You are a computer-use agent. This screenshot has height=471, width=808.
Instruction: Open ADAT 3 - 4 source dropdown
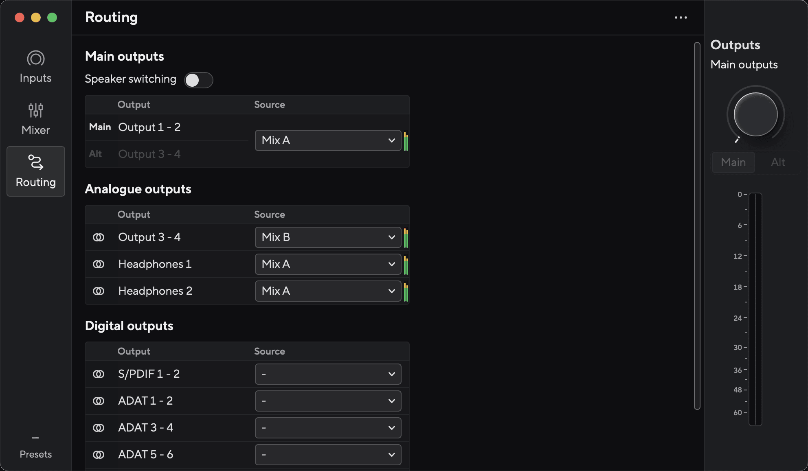(328, 428)
